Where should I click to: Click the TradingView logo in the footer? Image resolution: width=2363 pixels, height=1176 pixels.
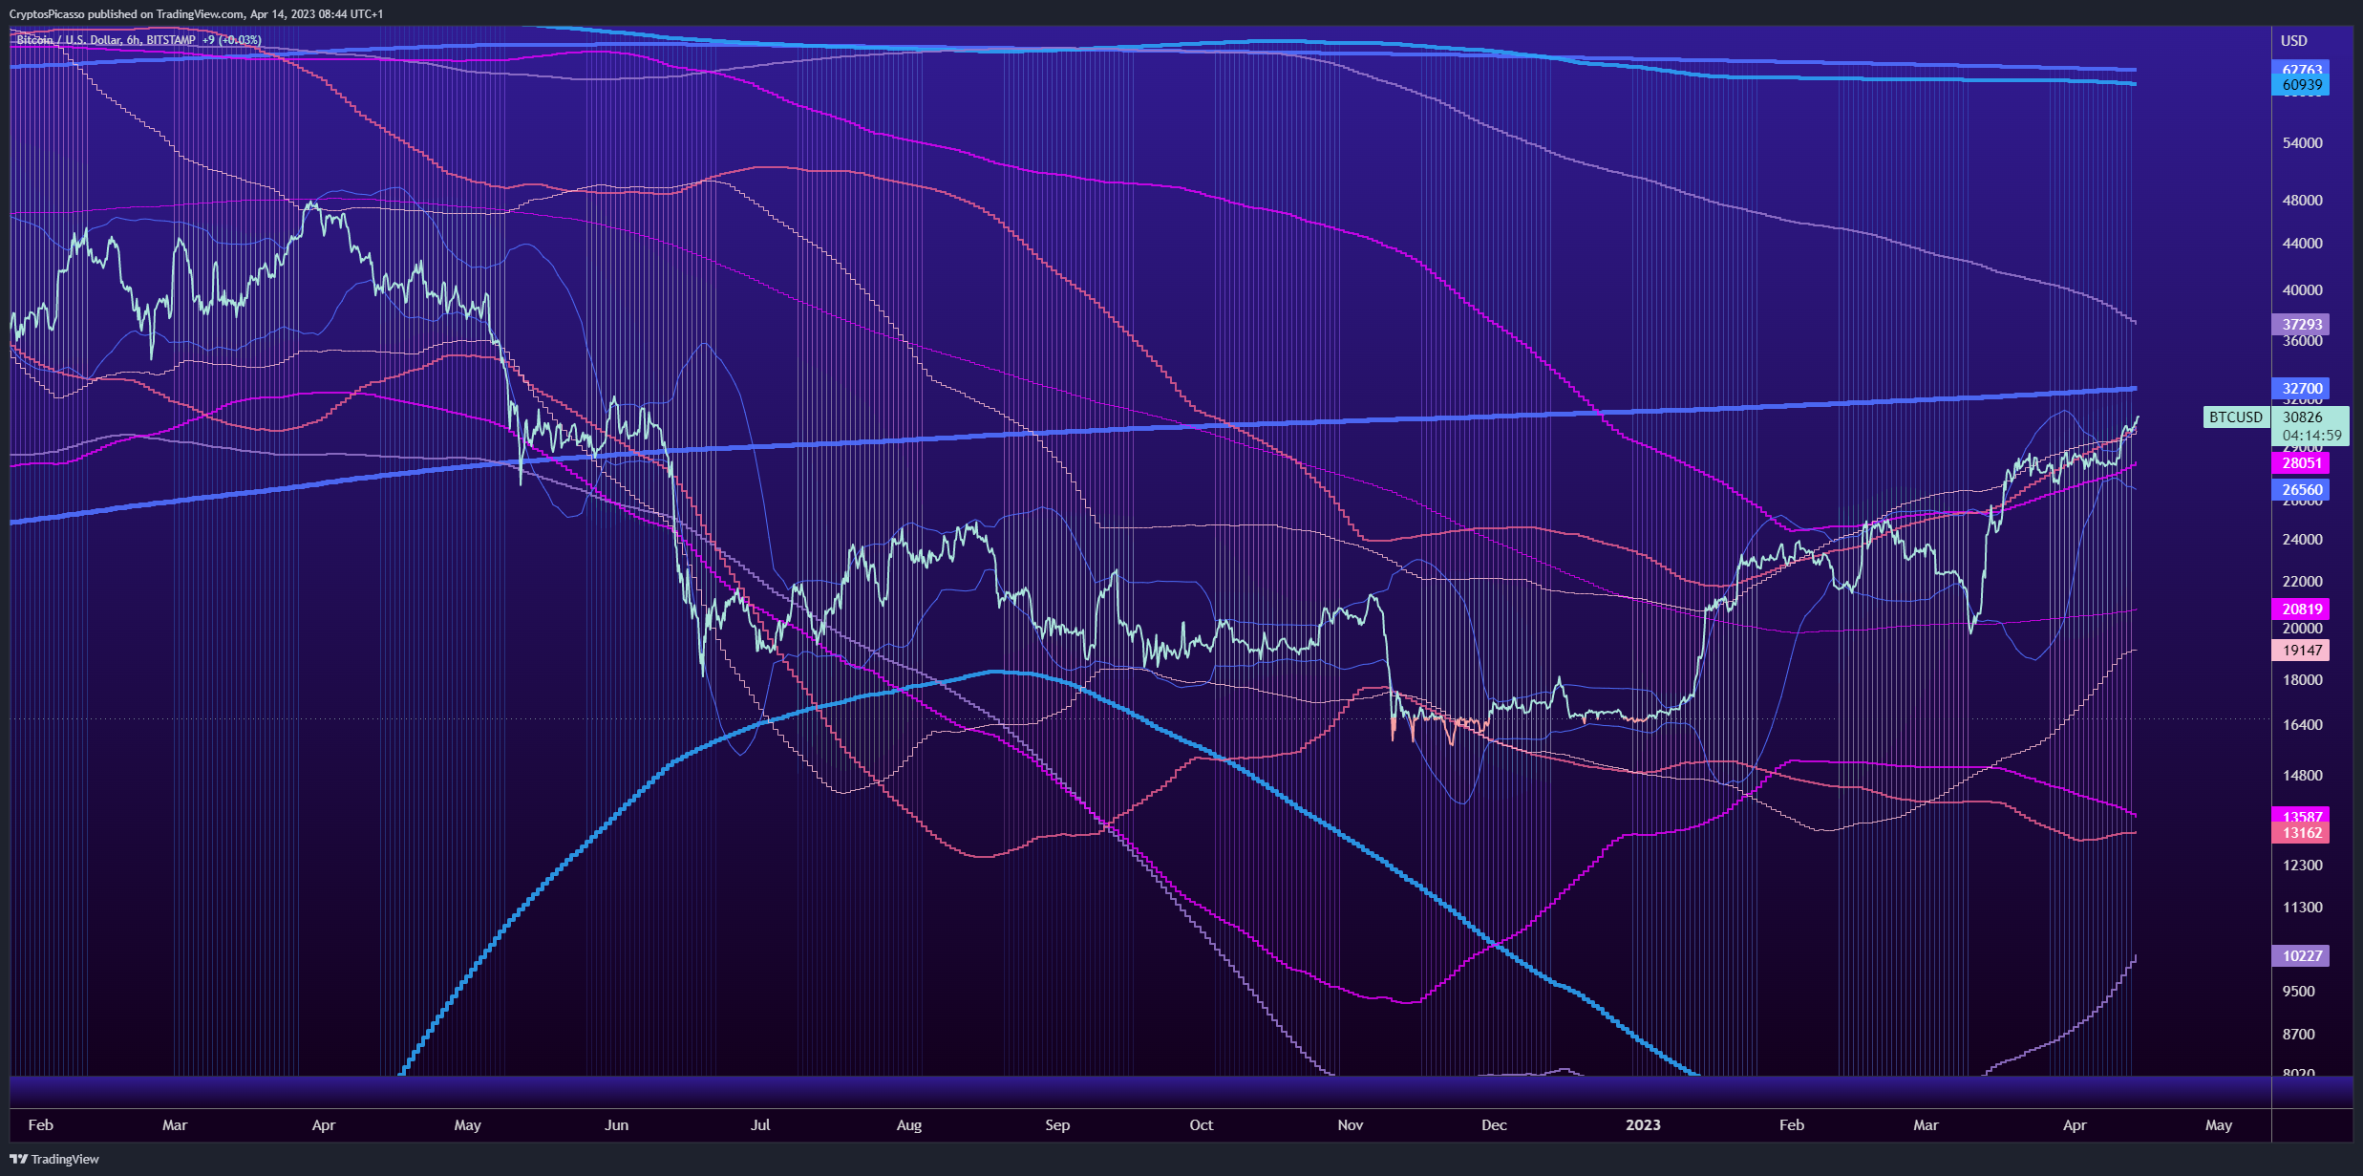pos(54,1159)
